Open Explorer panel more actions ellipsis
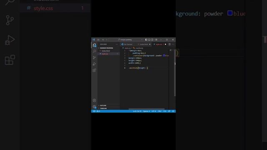 click(117, 45)
